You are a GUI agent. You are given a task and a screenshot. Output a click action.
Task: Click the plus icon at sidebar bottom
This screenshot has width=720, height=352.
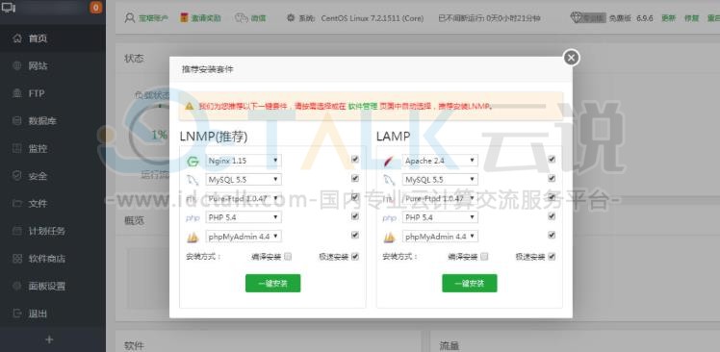pyautogui.click(x=50, y=339)
